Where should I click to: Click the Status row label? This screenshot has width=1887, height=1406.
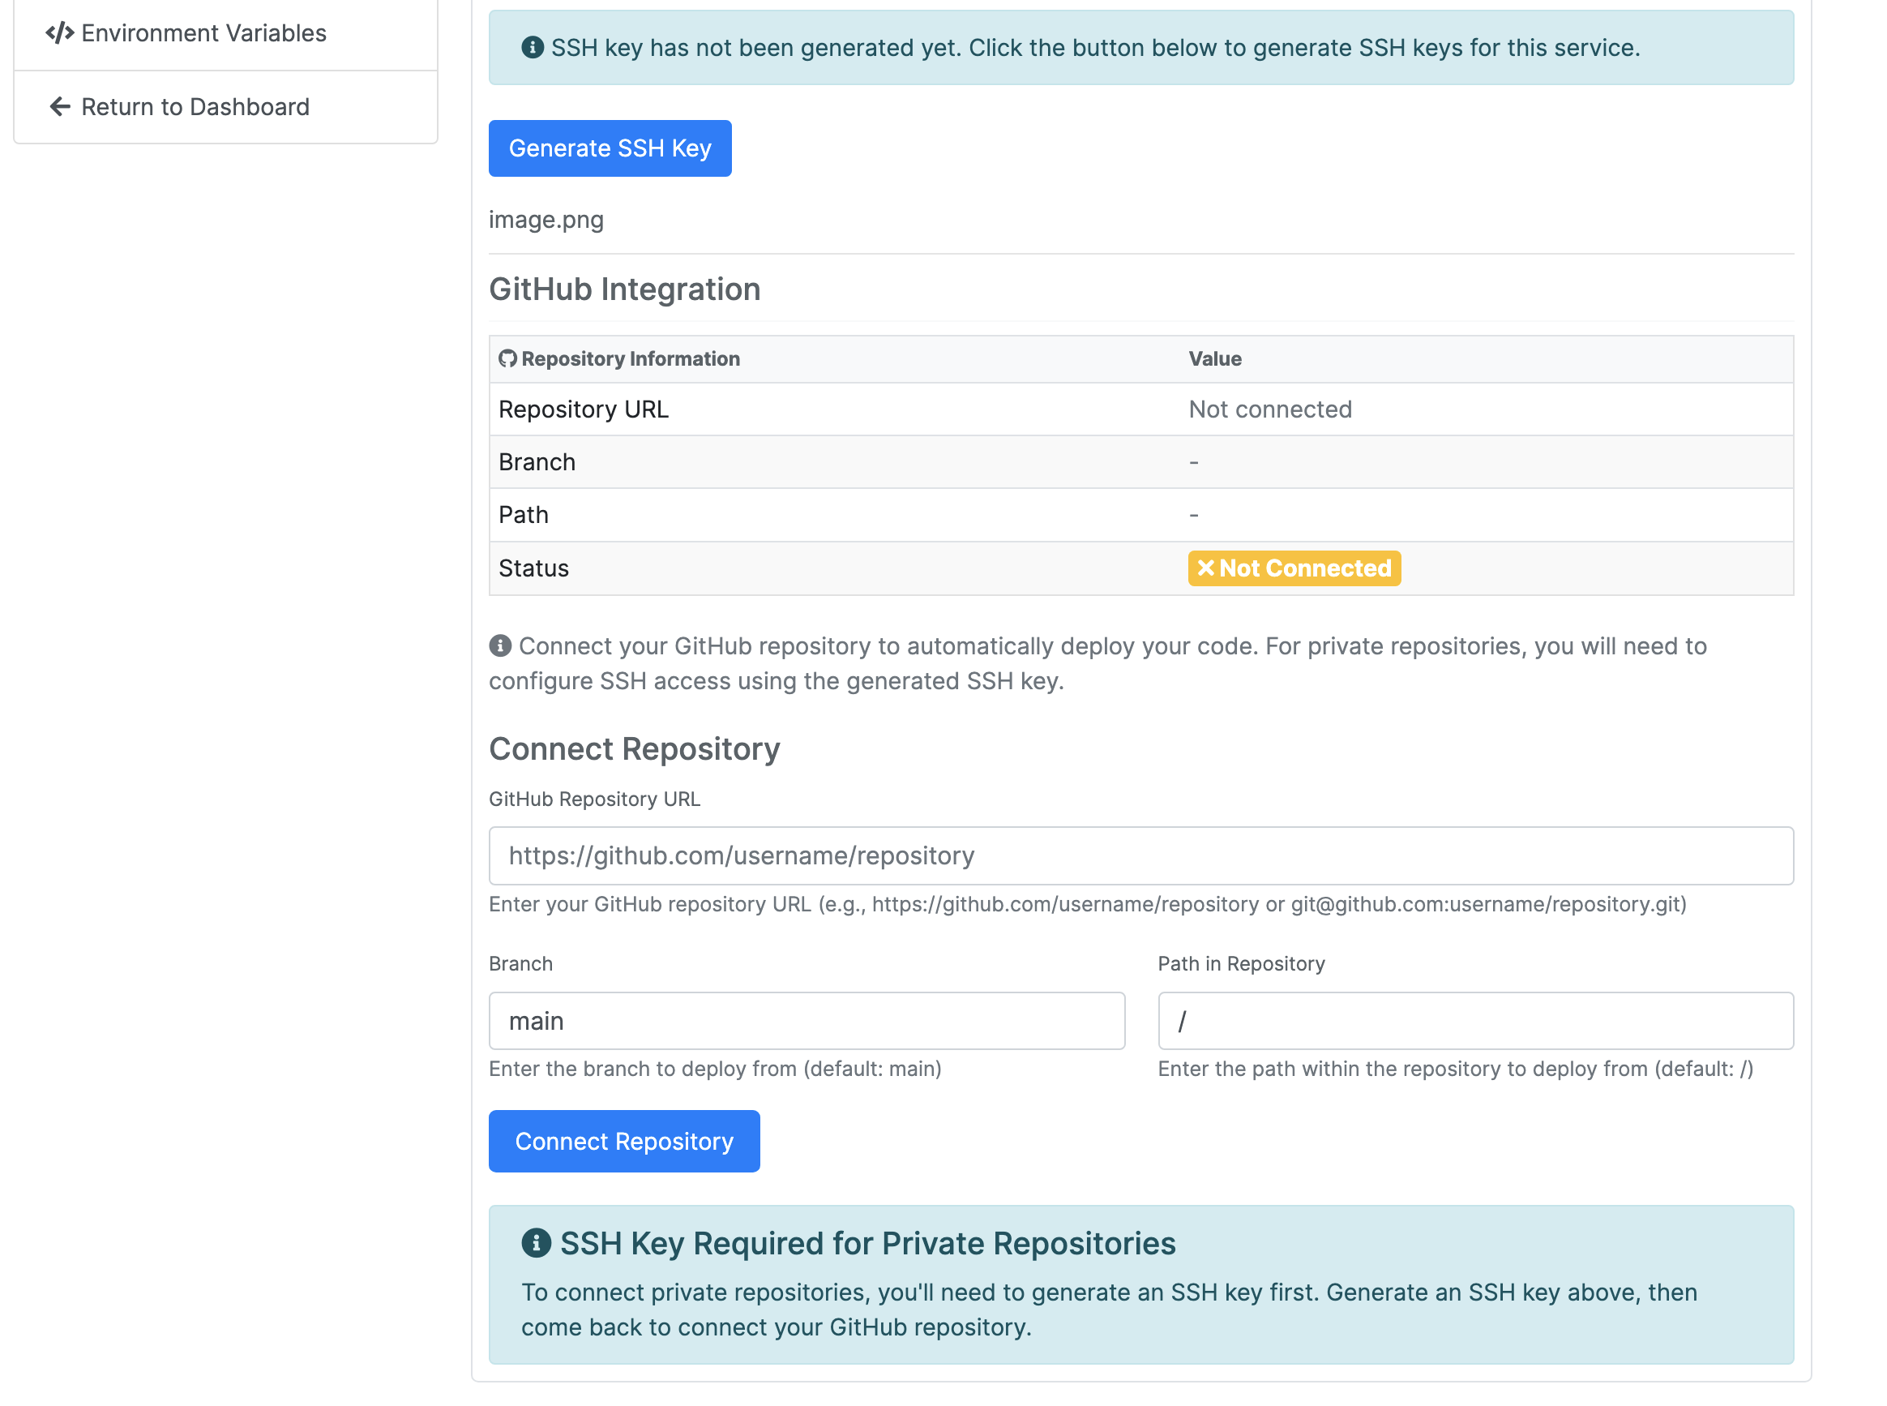pos(533,568)
